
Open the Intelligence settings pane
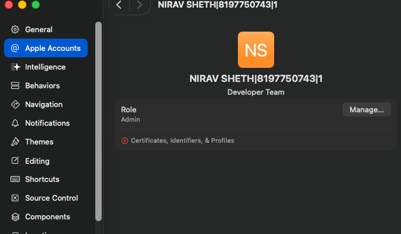point(46,67)
